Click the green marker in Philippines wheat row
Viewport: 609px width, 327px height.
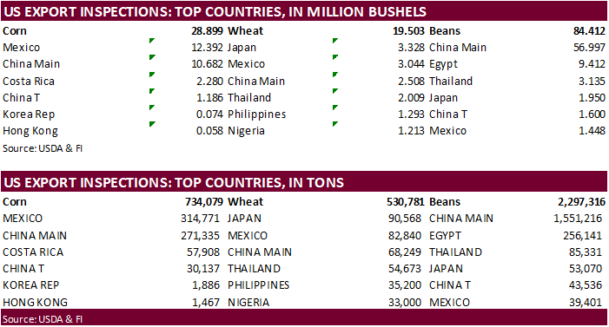point(335,108)
